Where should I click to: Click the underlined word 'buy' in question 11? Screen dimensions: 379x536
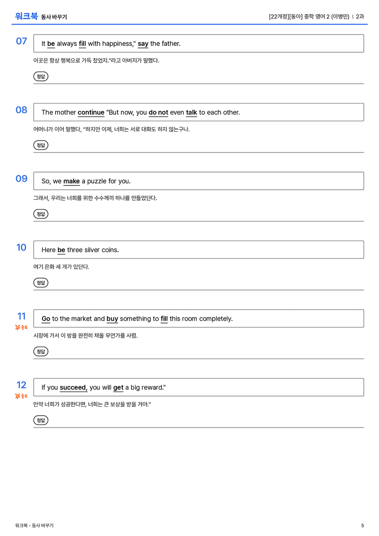(112, 319)
